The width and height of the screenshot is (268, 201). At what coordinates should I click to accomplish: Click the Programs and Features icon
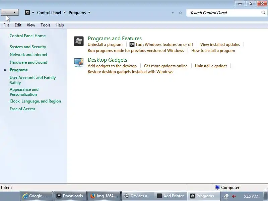79,41
